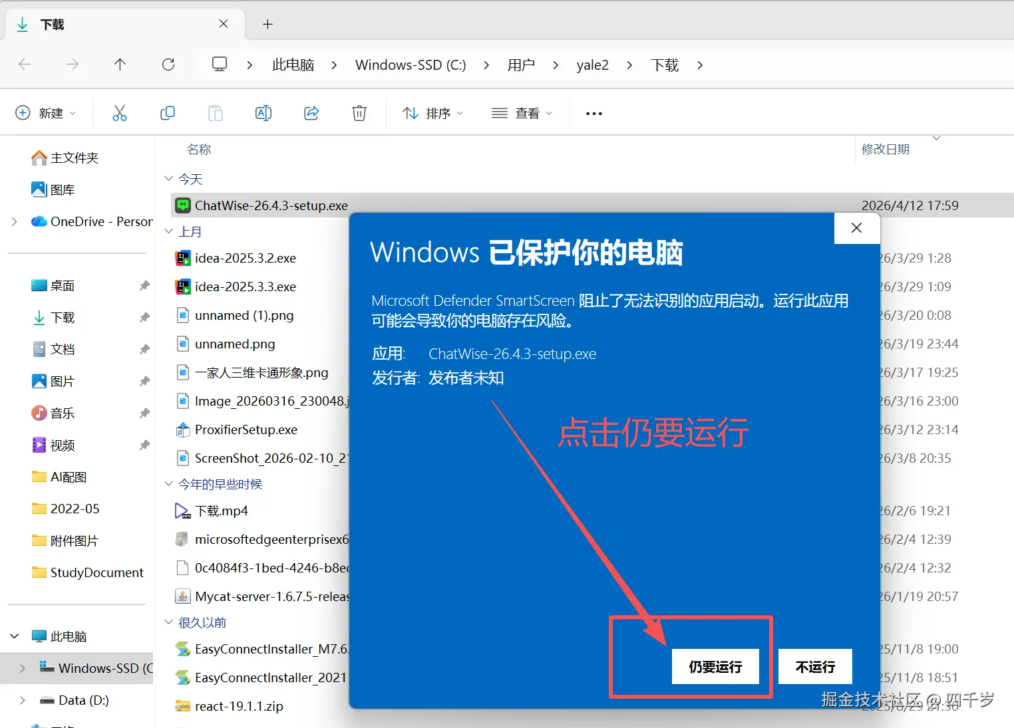
Task: Click the Delete trash icon
Action: [x=359, y=112]
